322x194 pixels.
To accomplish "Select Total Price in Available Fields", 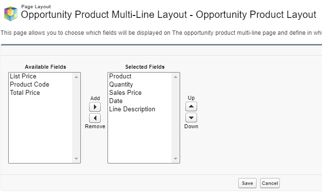I will [x=25, y=93].
